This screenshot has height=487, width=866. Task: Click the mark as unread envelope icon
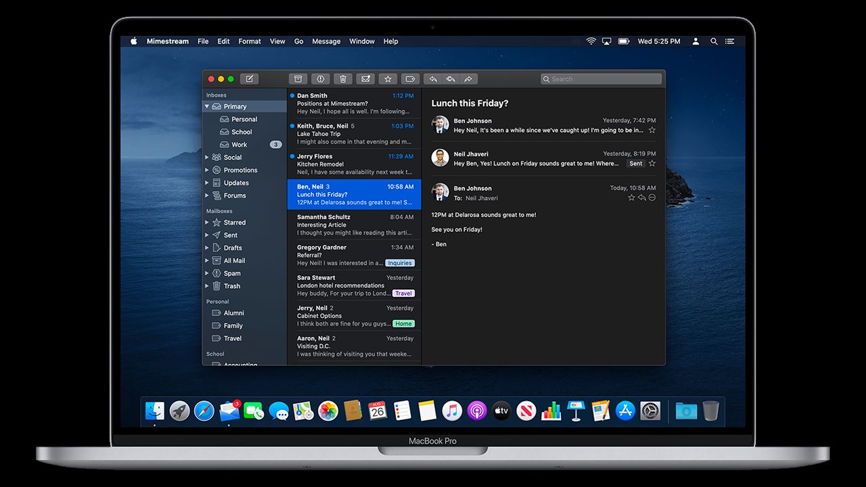366,79
